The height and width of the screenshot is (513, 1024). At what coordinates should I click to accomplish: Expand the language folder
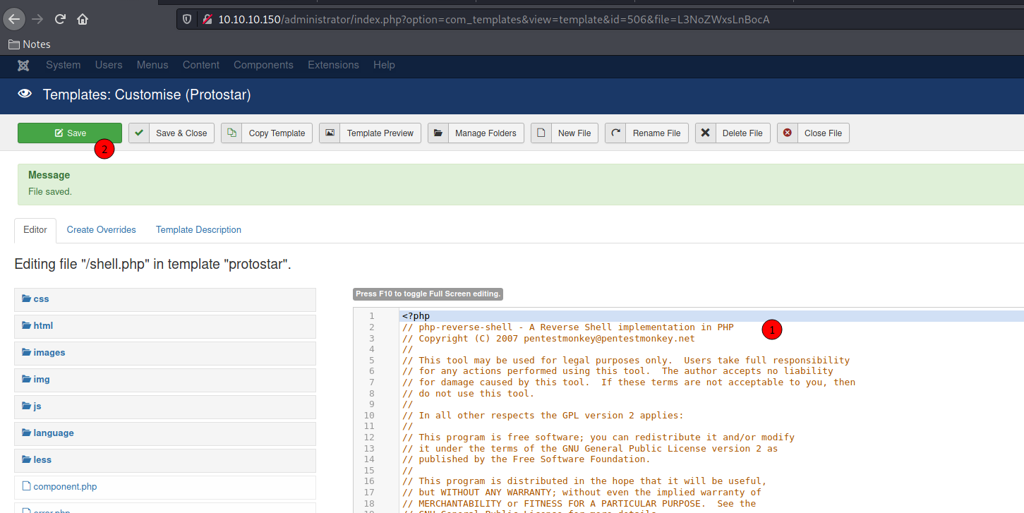[164, 433]
